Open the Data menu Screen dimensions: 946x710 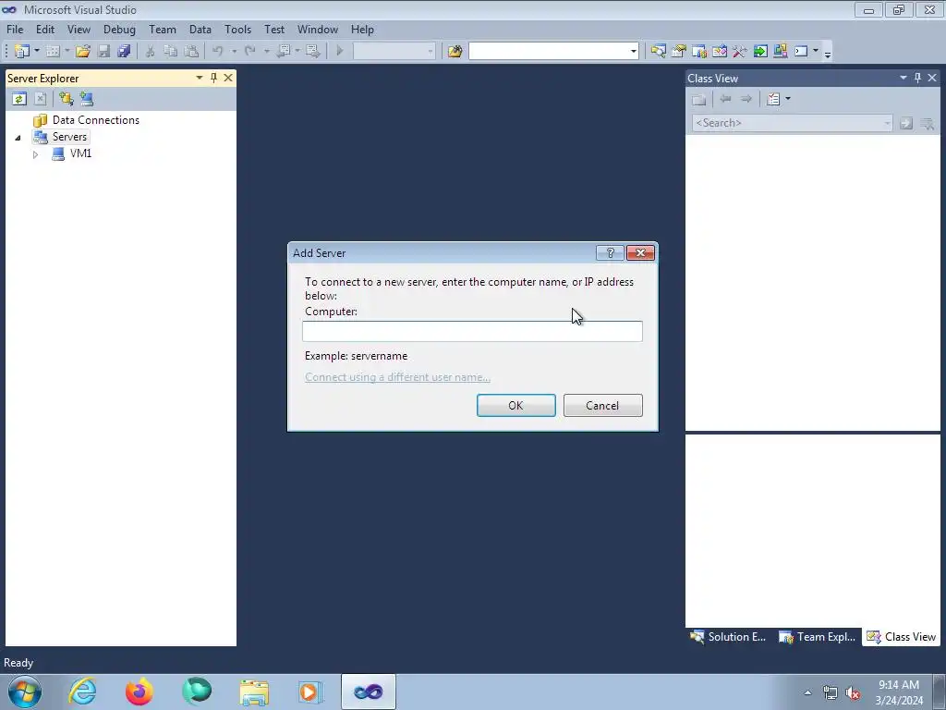pos(200,30)
